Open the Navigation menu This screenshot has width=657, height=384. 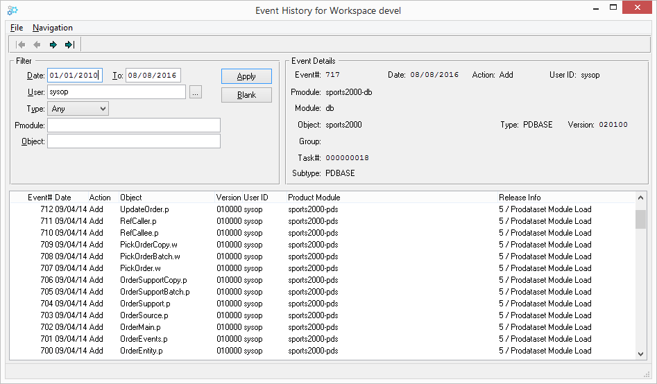click(52, 28)
